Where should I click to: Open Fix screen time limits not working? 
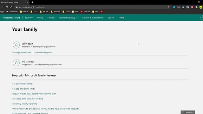pos(28,99)
